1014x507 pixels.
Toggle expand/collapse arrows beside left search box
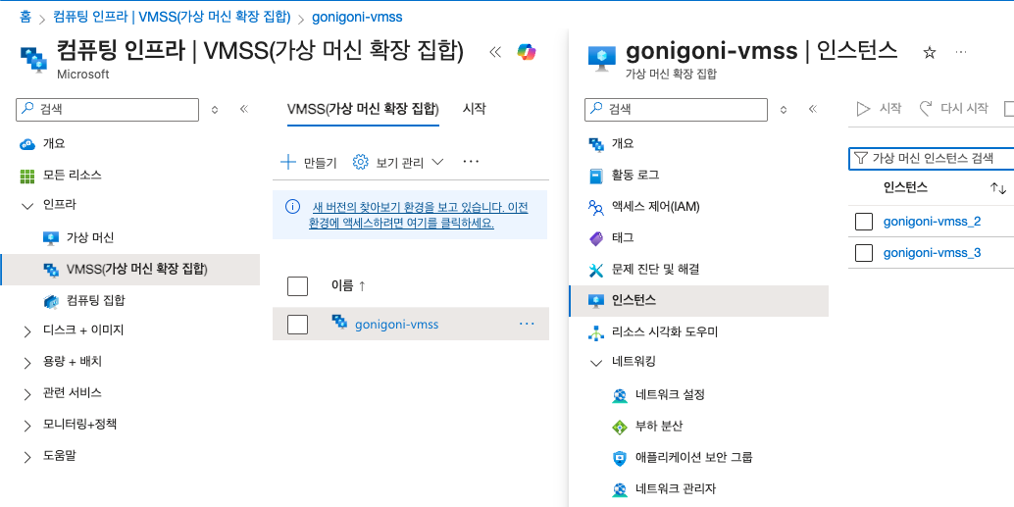coord(215,110)
